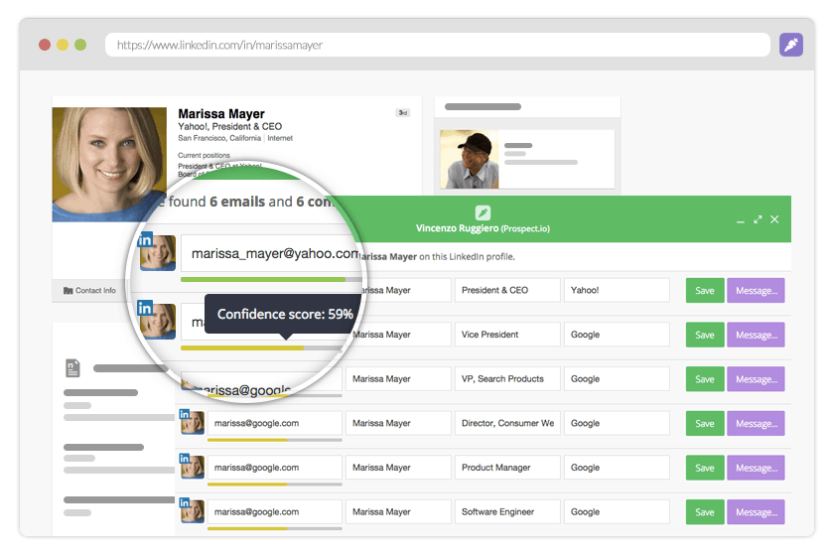Message the VP, Search Products contact

[756, 379]
